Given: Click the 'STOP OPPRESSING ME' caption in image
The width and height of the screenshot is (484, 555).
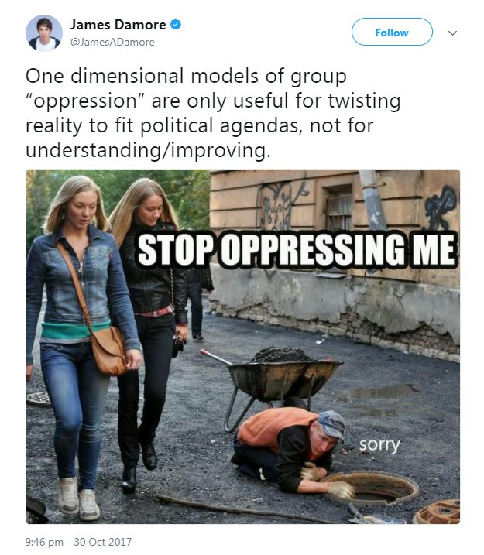Looking at the screenshot, I should coord(297,249).
